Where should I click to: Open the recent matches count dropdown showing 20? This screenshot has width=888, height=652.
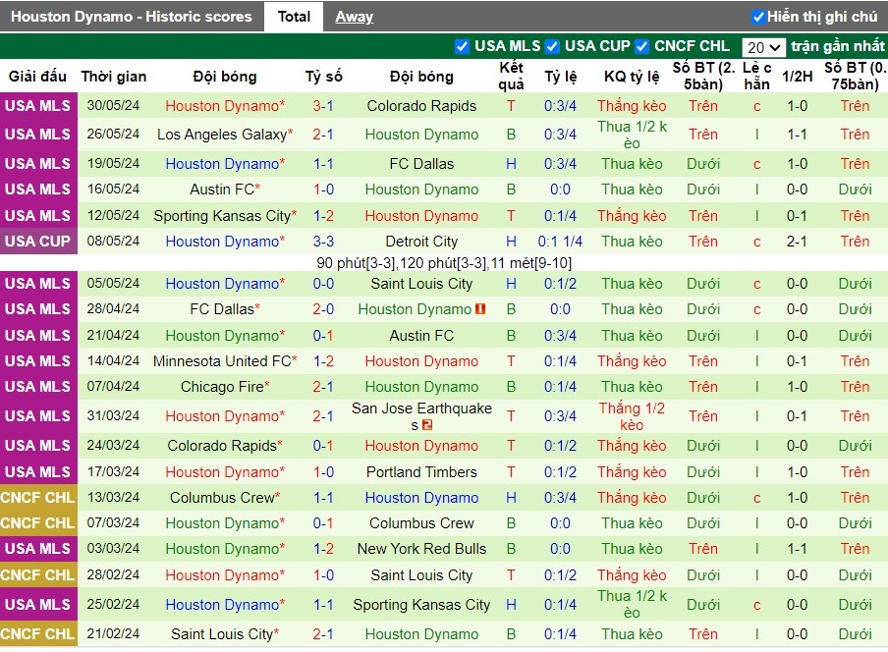tap(763, 47)
